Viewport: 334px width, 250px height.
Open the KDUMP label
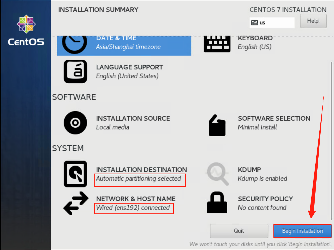click(x=249, y=170)
